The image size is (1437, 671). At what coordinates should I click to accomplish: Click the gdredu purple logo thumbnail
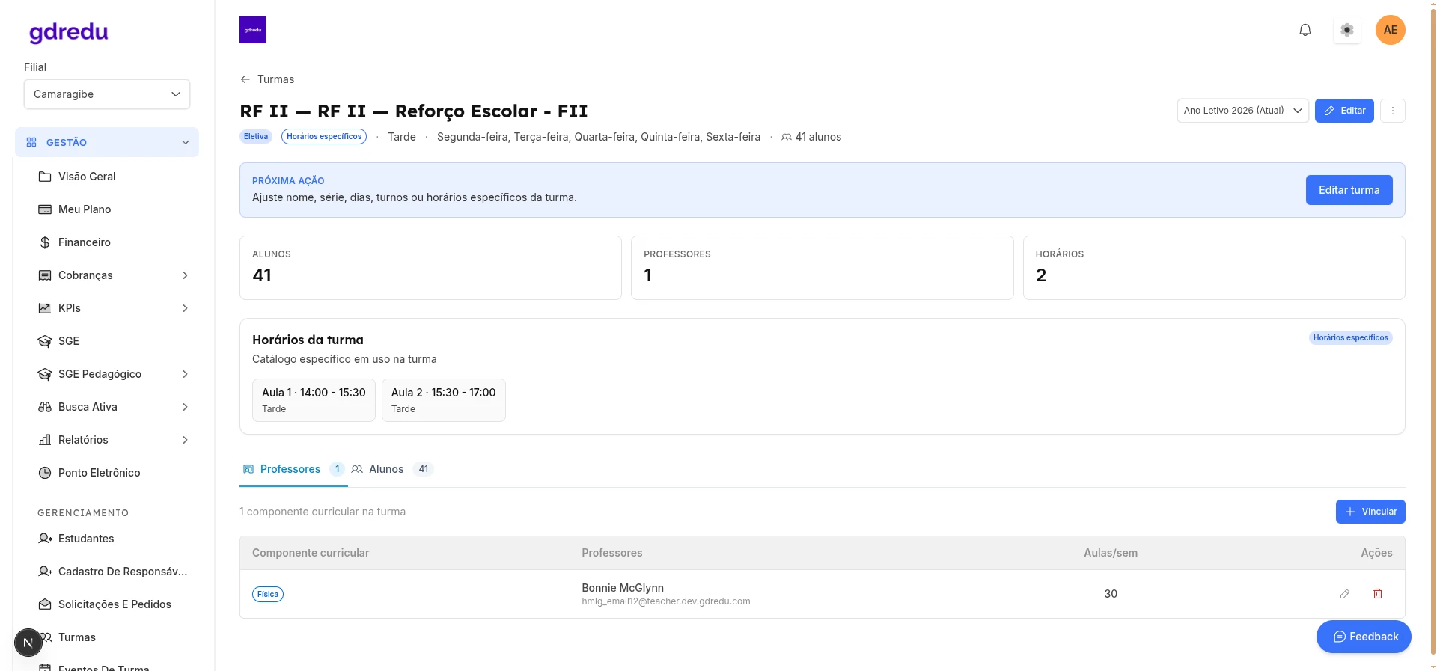coord(253,30)
